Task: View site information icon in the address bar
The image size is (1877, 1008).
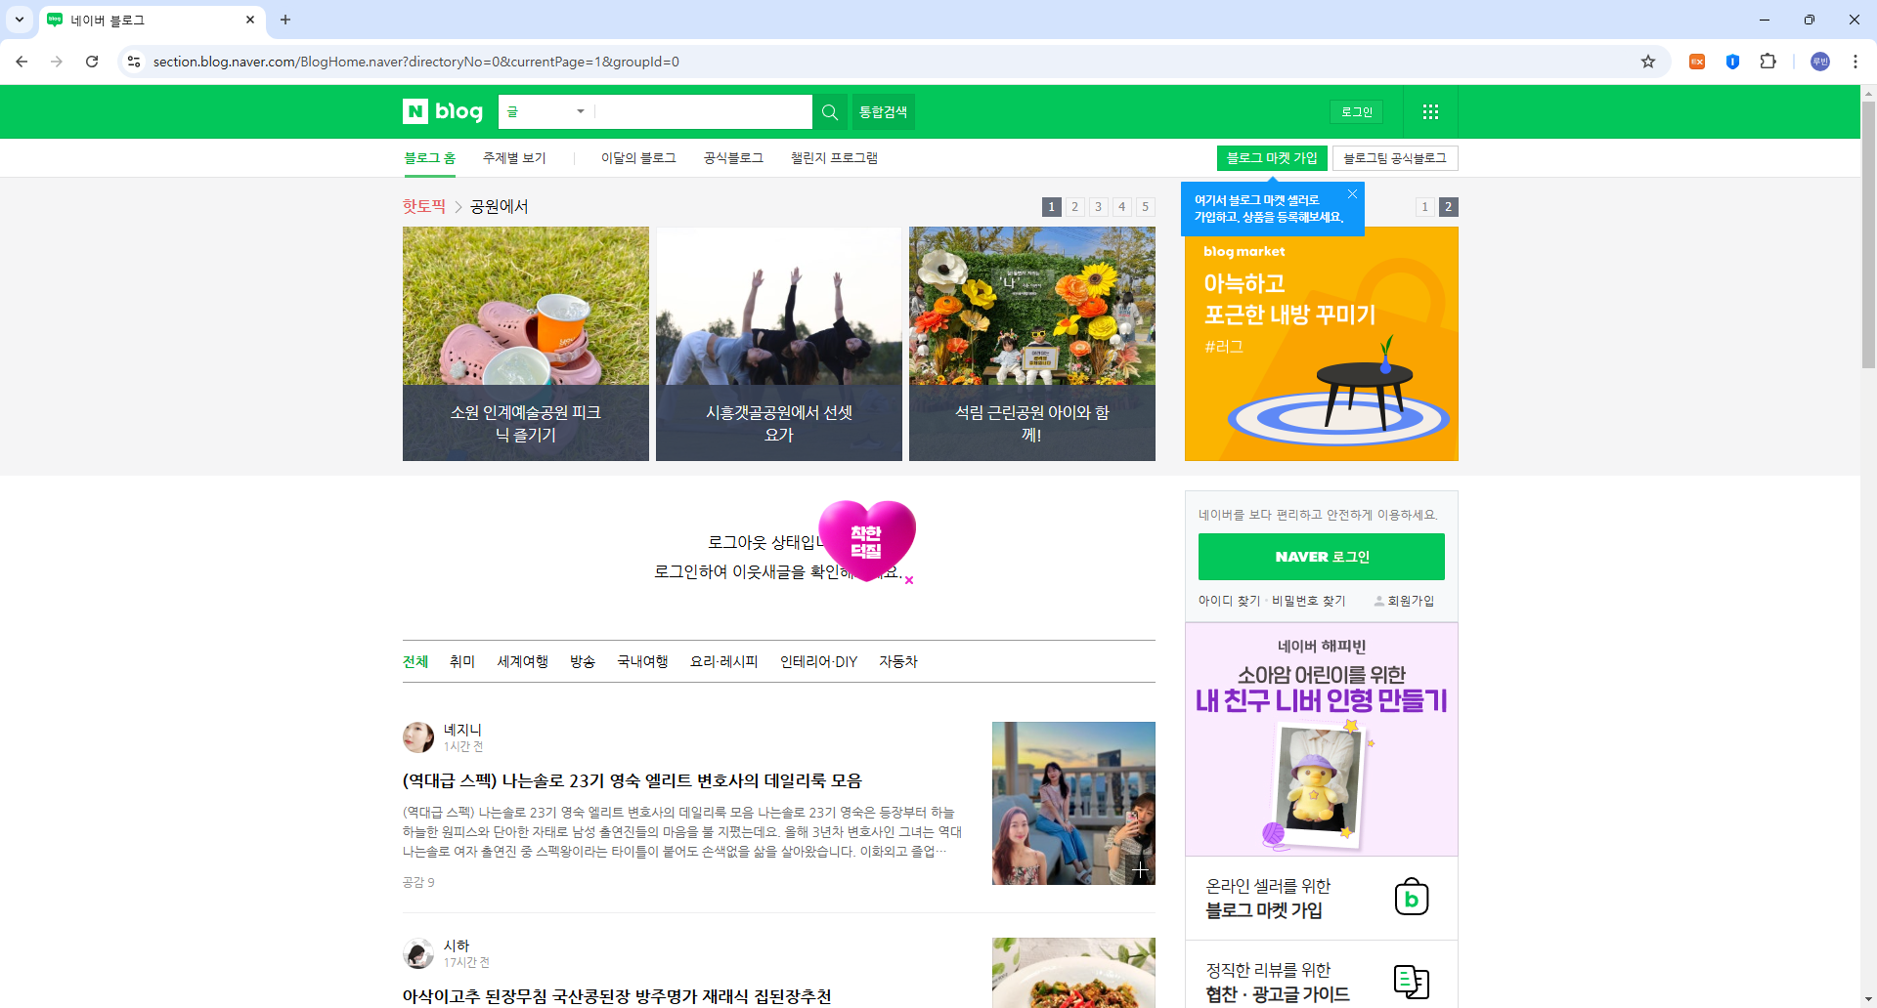Action: coord(134,62)
